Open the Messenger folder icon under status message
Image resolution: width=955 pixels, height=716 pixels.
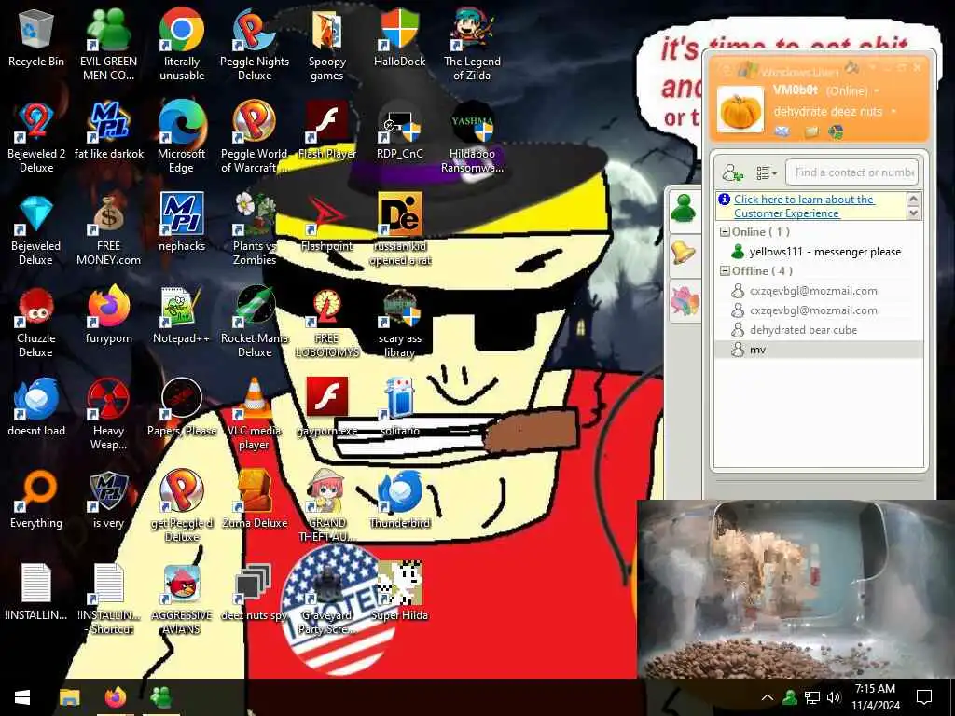[x=811, y=131]
